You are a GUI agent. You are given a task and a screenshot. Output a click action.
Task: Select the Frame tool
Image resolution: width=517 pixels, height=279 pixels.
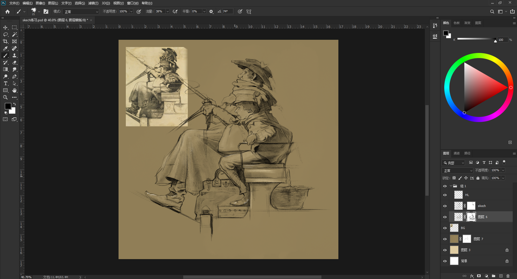[x=14, y=41]
